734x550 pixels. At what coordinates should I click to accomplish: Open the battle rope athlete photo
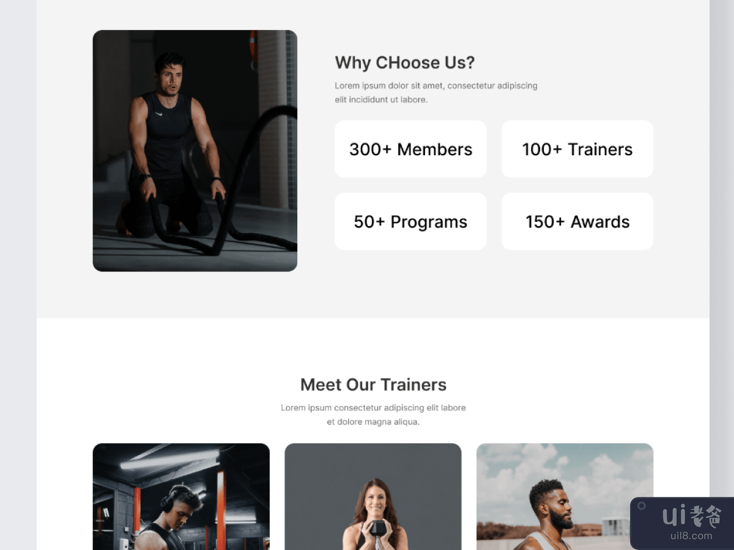point(195,151)
